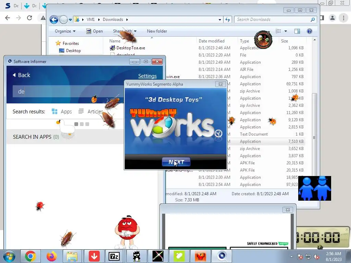The image size is (351, 263).
Task: Sort by Size column header
Action: (285, 41)
